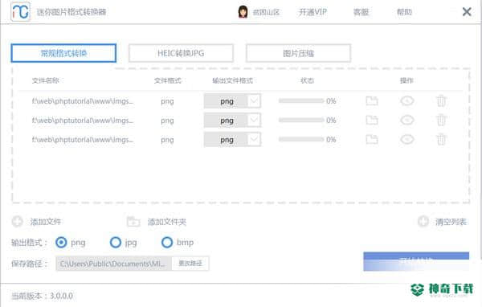The width and height of the screenshot is (482, 307).
Task: Click the 清空列表 icon
Action: 423,222
